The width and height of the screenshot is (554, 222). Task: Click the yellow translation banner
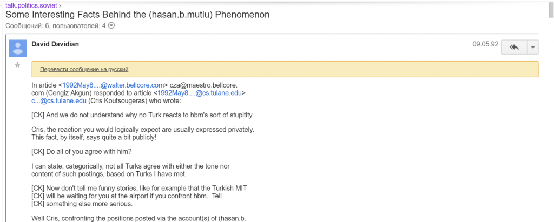tap(285, 69)
